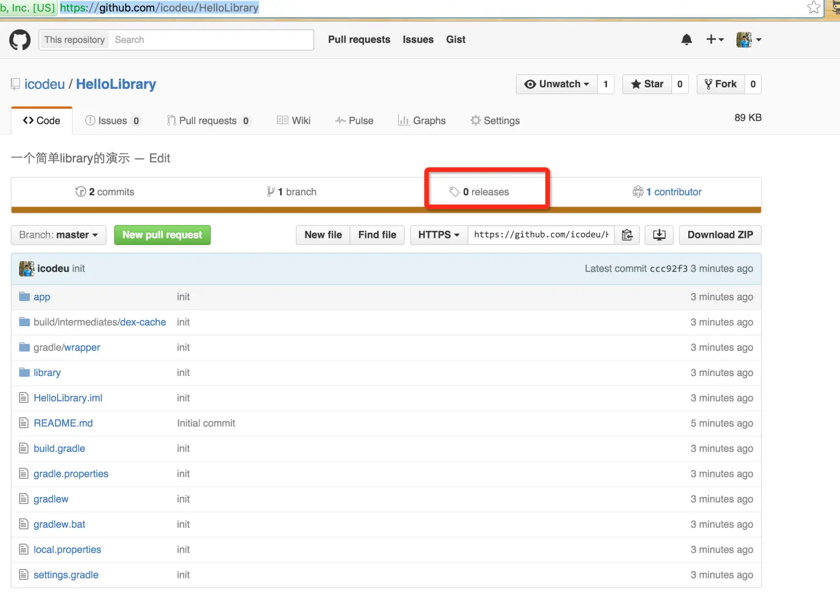Open the icodeu owner profile link
Image resolution: width=840 pixels, height=592 pixels.
45,84
